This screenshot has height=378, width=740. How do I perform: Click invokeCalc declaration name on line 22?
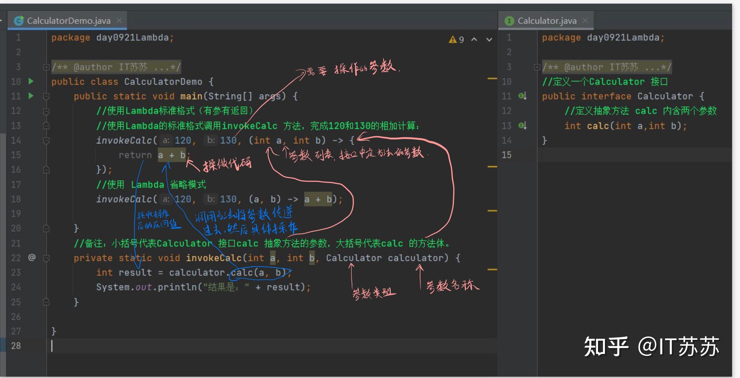214,258
